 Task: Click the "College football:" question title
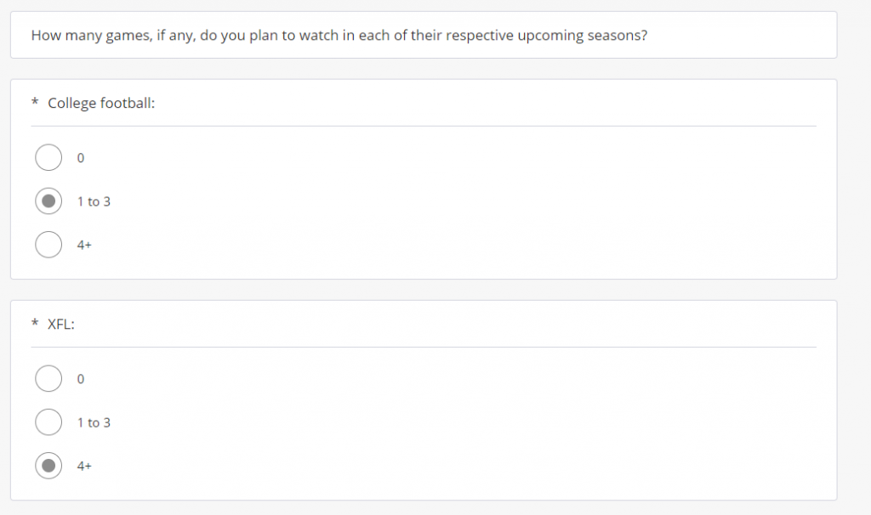click(x=101, y=104)
